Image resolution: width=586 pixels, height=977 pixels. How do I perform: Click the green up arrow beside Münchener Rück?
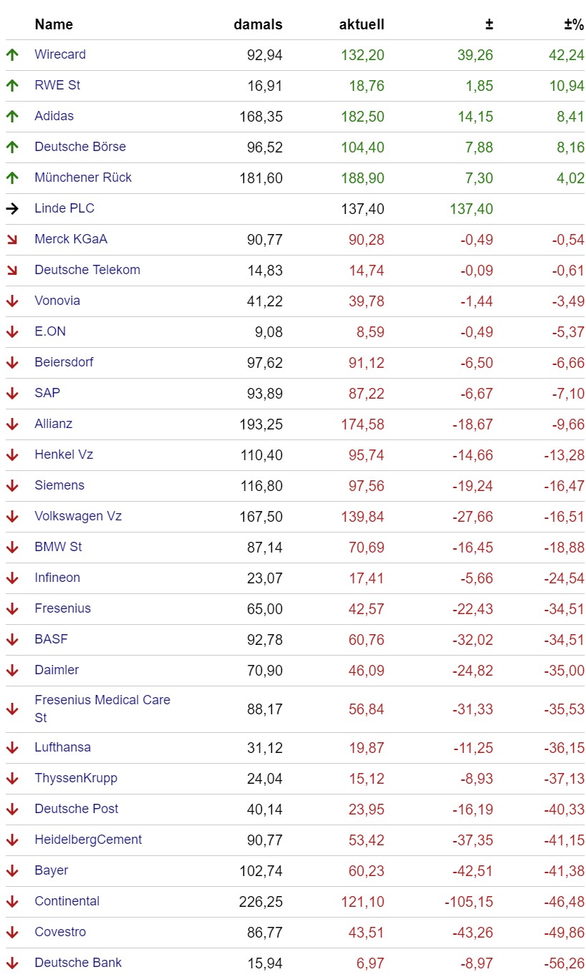point(11,178)
